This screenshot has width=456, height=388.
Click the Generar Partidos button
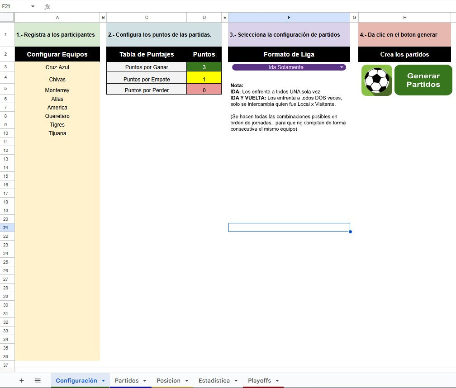(x=423, y=80)
